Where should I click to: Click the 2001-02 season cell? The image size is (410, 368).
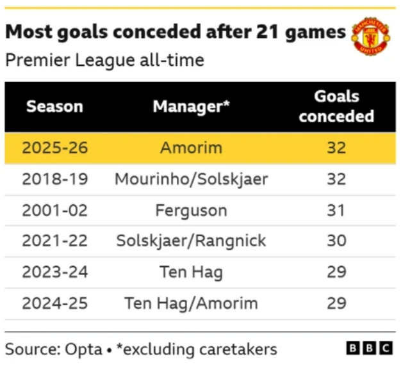click(x=54, y=210)
